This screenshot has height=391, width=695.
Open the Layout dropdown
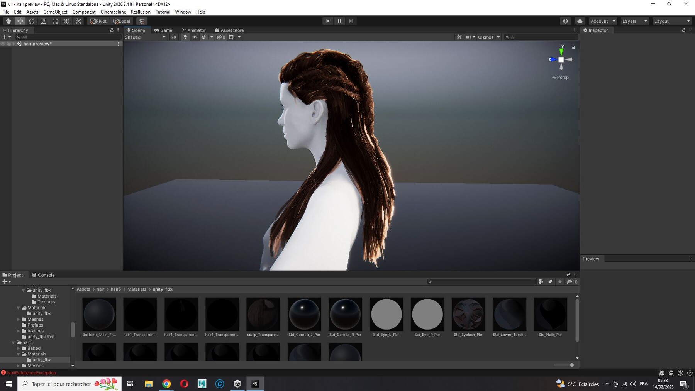(x=672, y=21)
